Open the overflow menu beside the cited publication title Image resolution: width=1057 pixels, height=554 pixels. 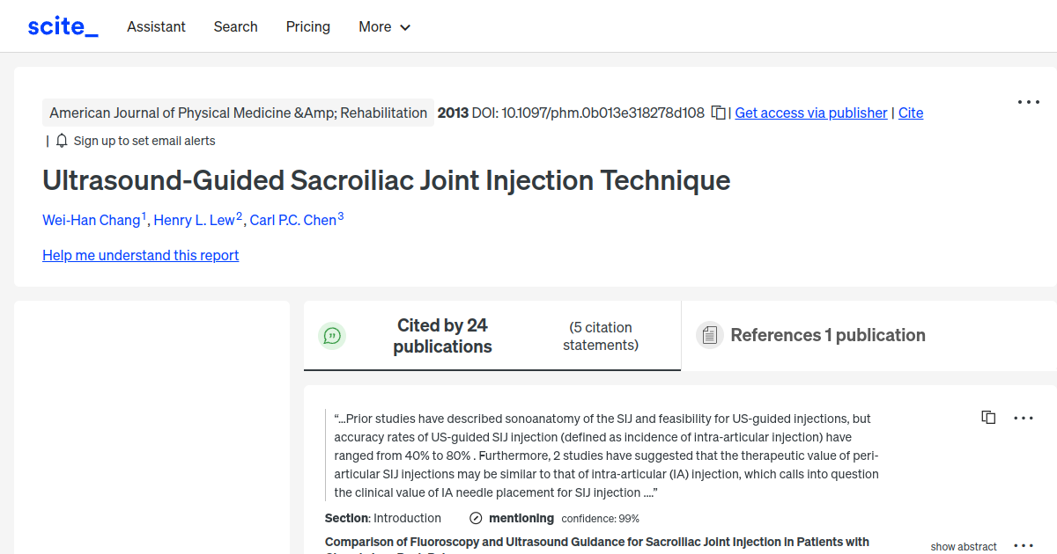coord(1023,545)
